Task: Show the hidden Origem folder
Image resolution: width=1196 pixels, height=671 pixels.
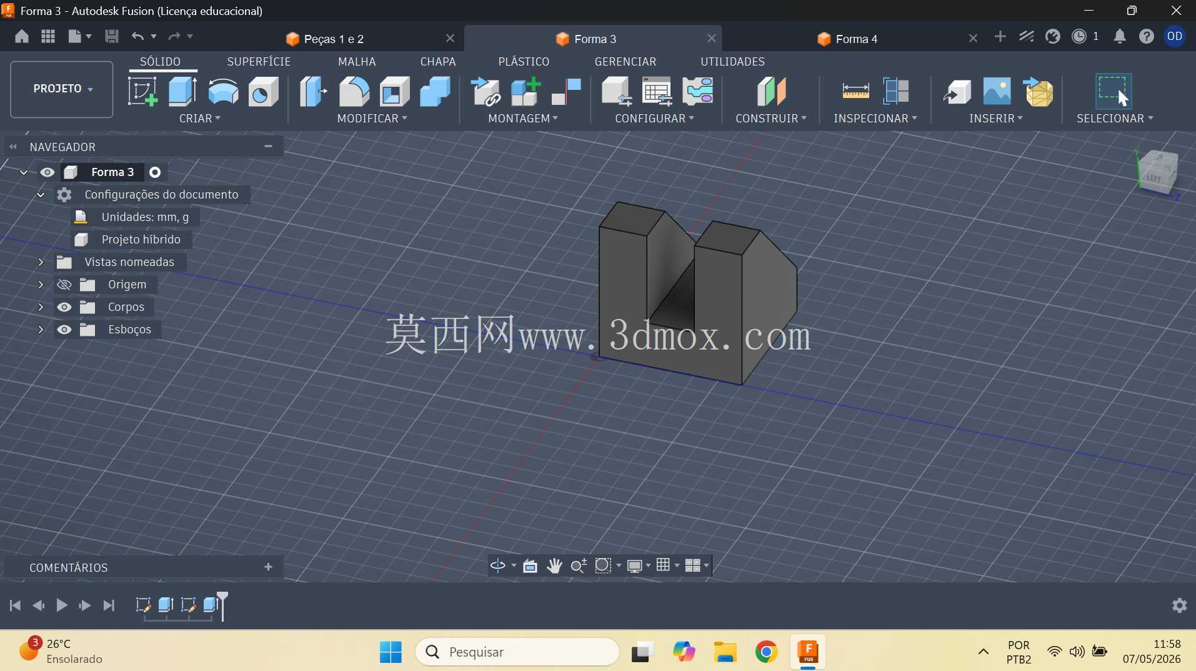Action: 64,285
